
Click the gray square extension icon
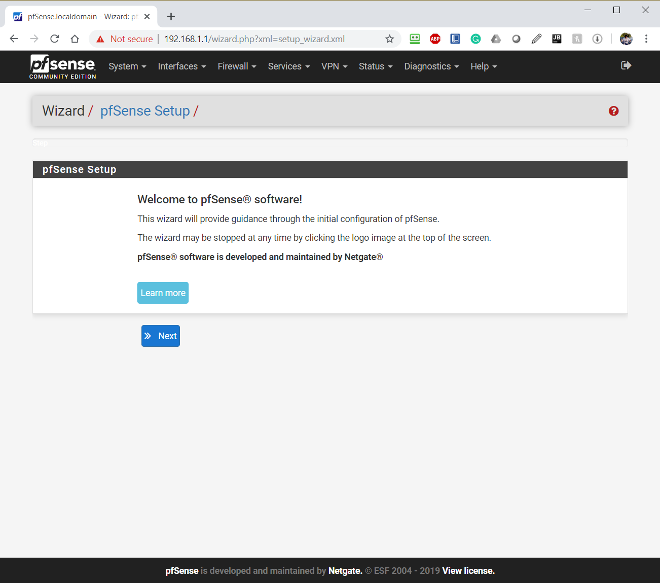tap(577, 39)
